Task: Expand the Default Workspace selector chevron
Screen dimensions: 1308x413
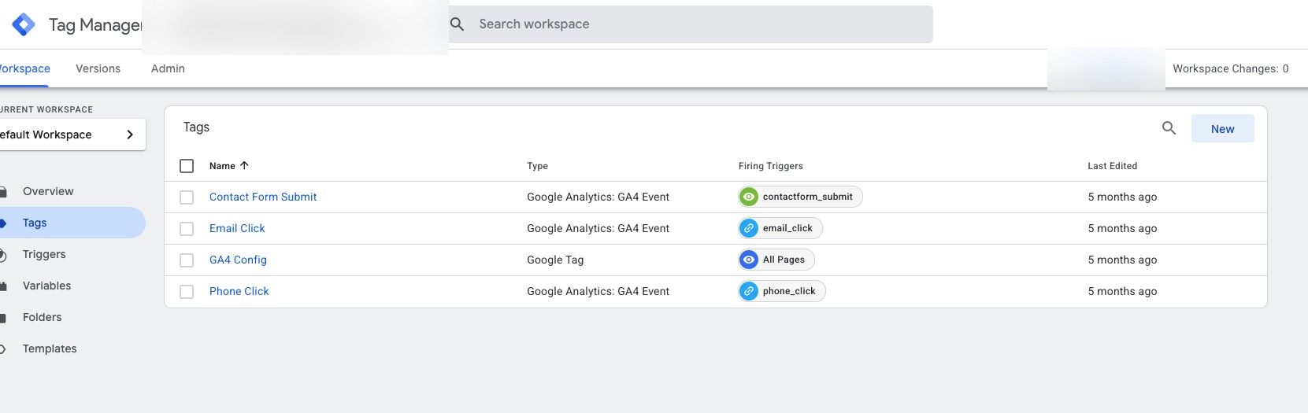Action: (x=130, y=135)
